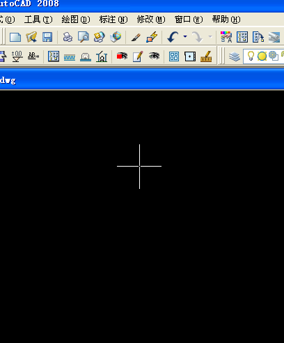Viewport: 284px width, 343px height.
Task: Select the Match Properties paintbrush tool
Action: pyautogui.click(x=136, y=37)
